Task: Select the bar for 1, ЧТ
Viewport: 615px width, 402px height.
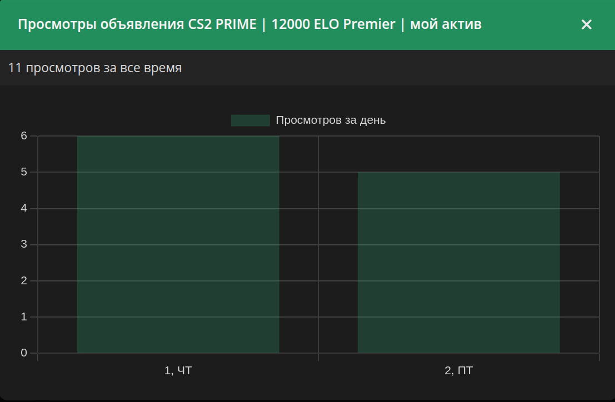Action: tap(178, 244)
